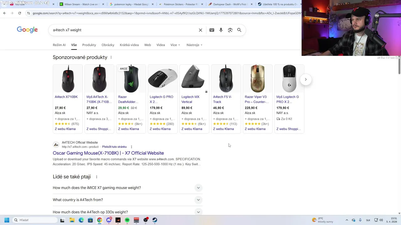Expand What country is A4Tech from question
401x225 pixels.
(x=128, y=200)
